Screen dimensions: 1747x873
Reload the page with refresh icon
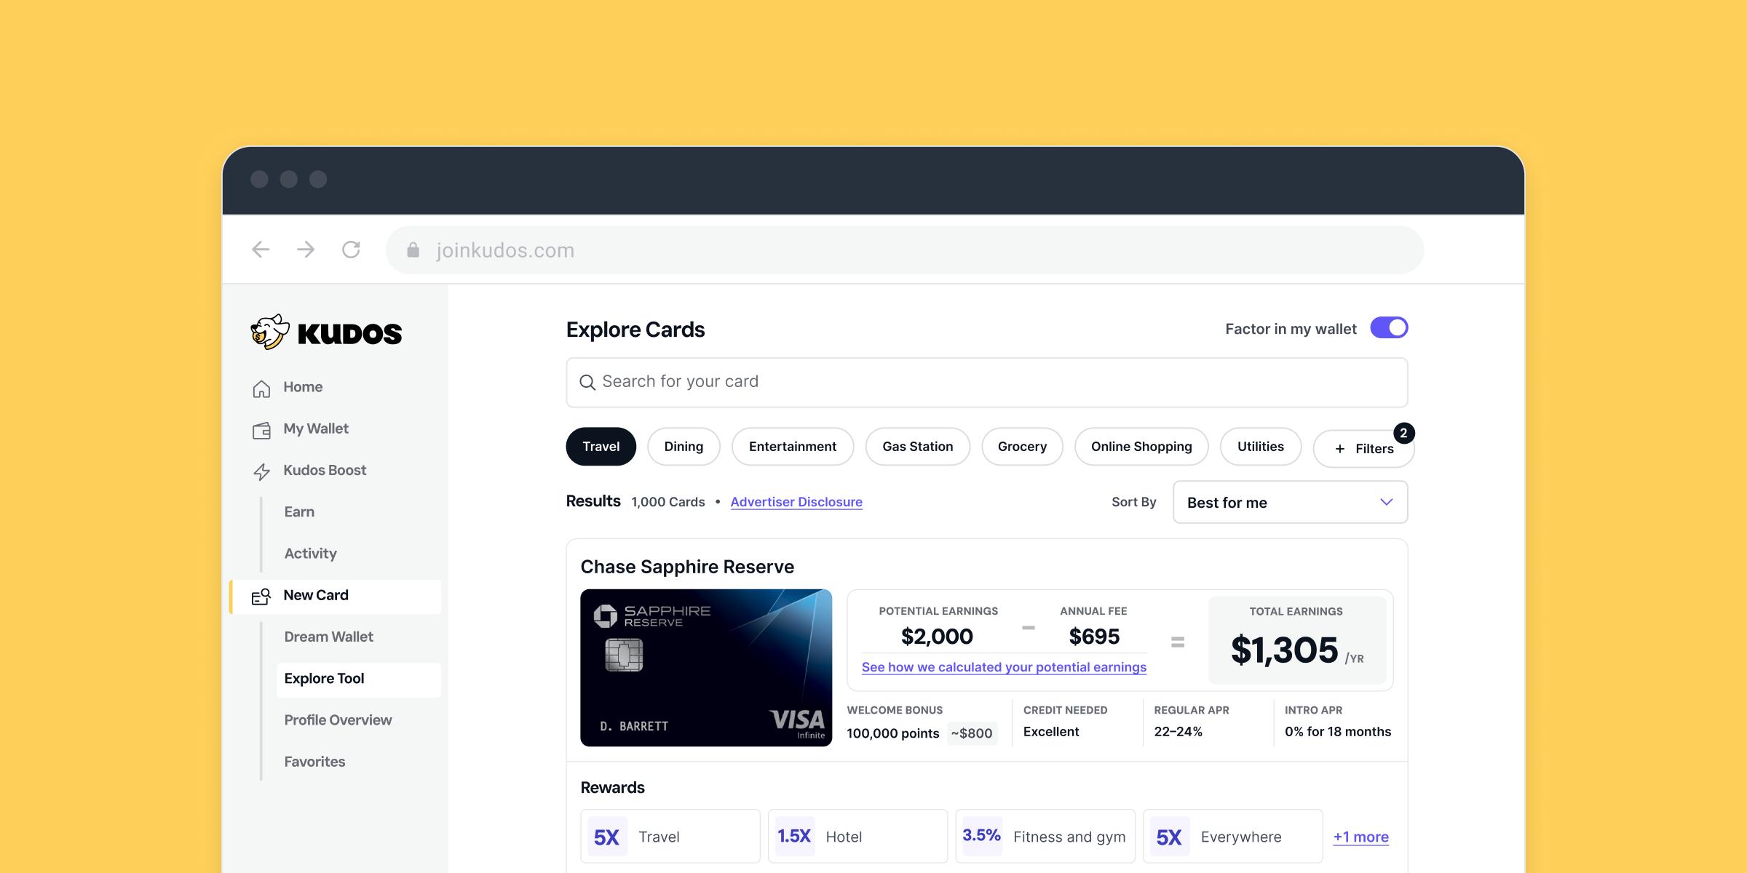[x=351, y=250]
